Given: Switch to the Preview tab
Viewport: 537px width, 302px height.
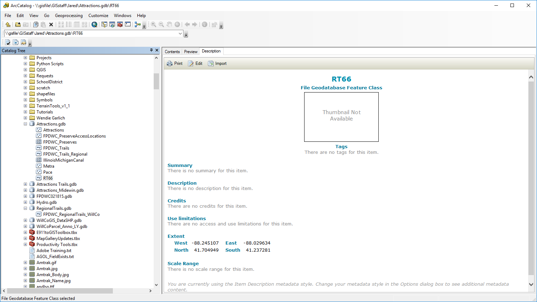Looking at the screenshot, I should coord(191,52).
